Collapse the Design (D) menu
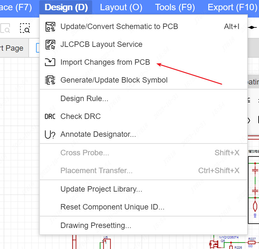 [x=66, y=7]
